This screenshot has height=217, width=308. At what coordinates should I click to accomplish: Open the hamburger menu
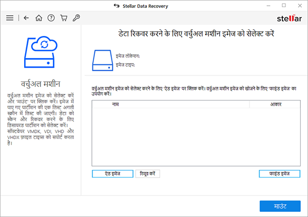tap(10, 18)
